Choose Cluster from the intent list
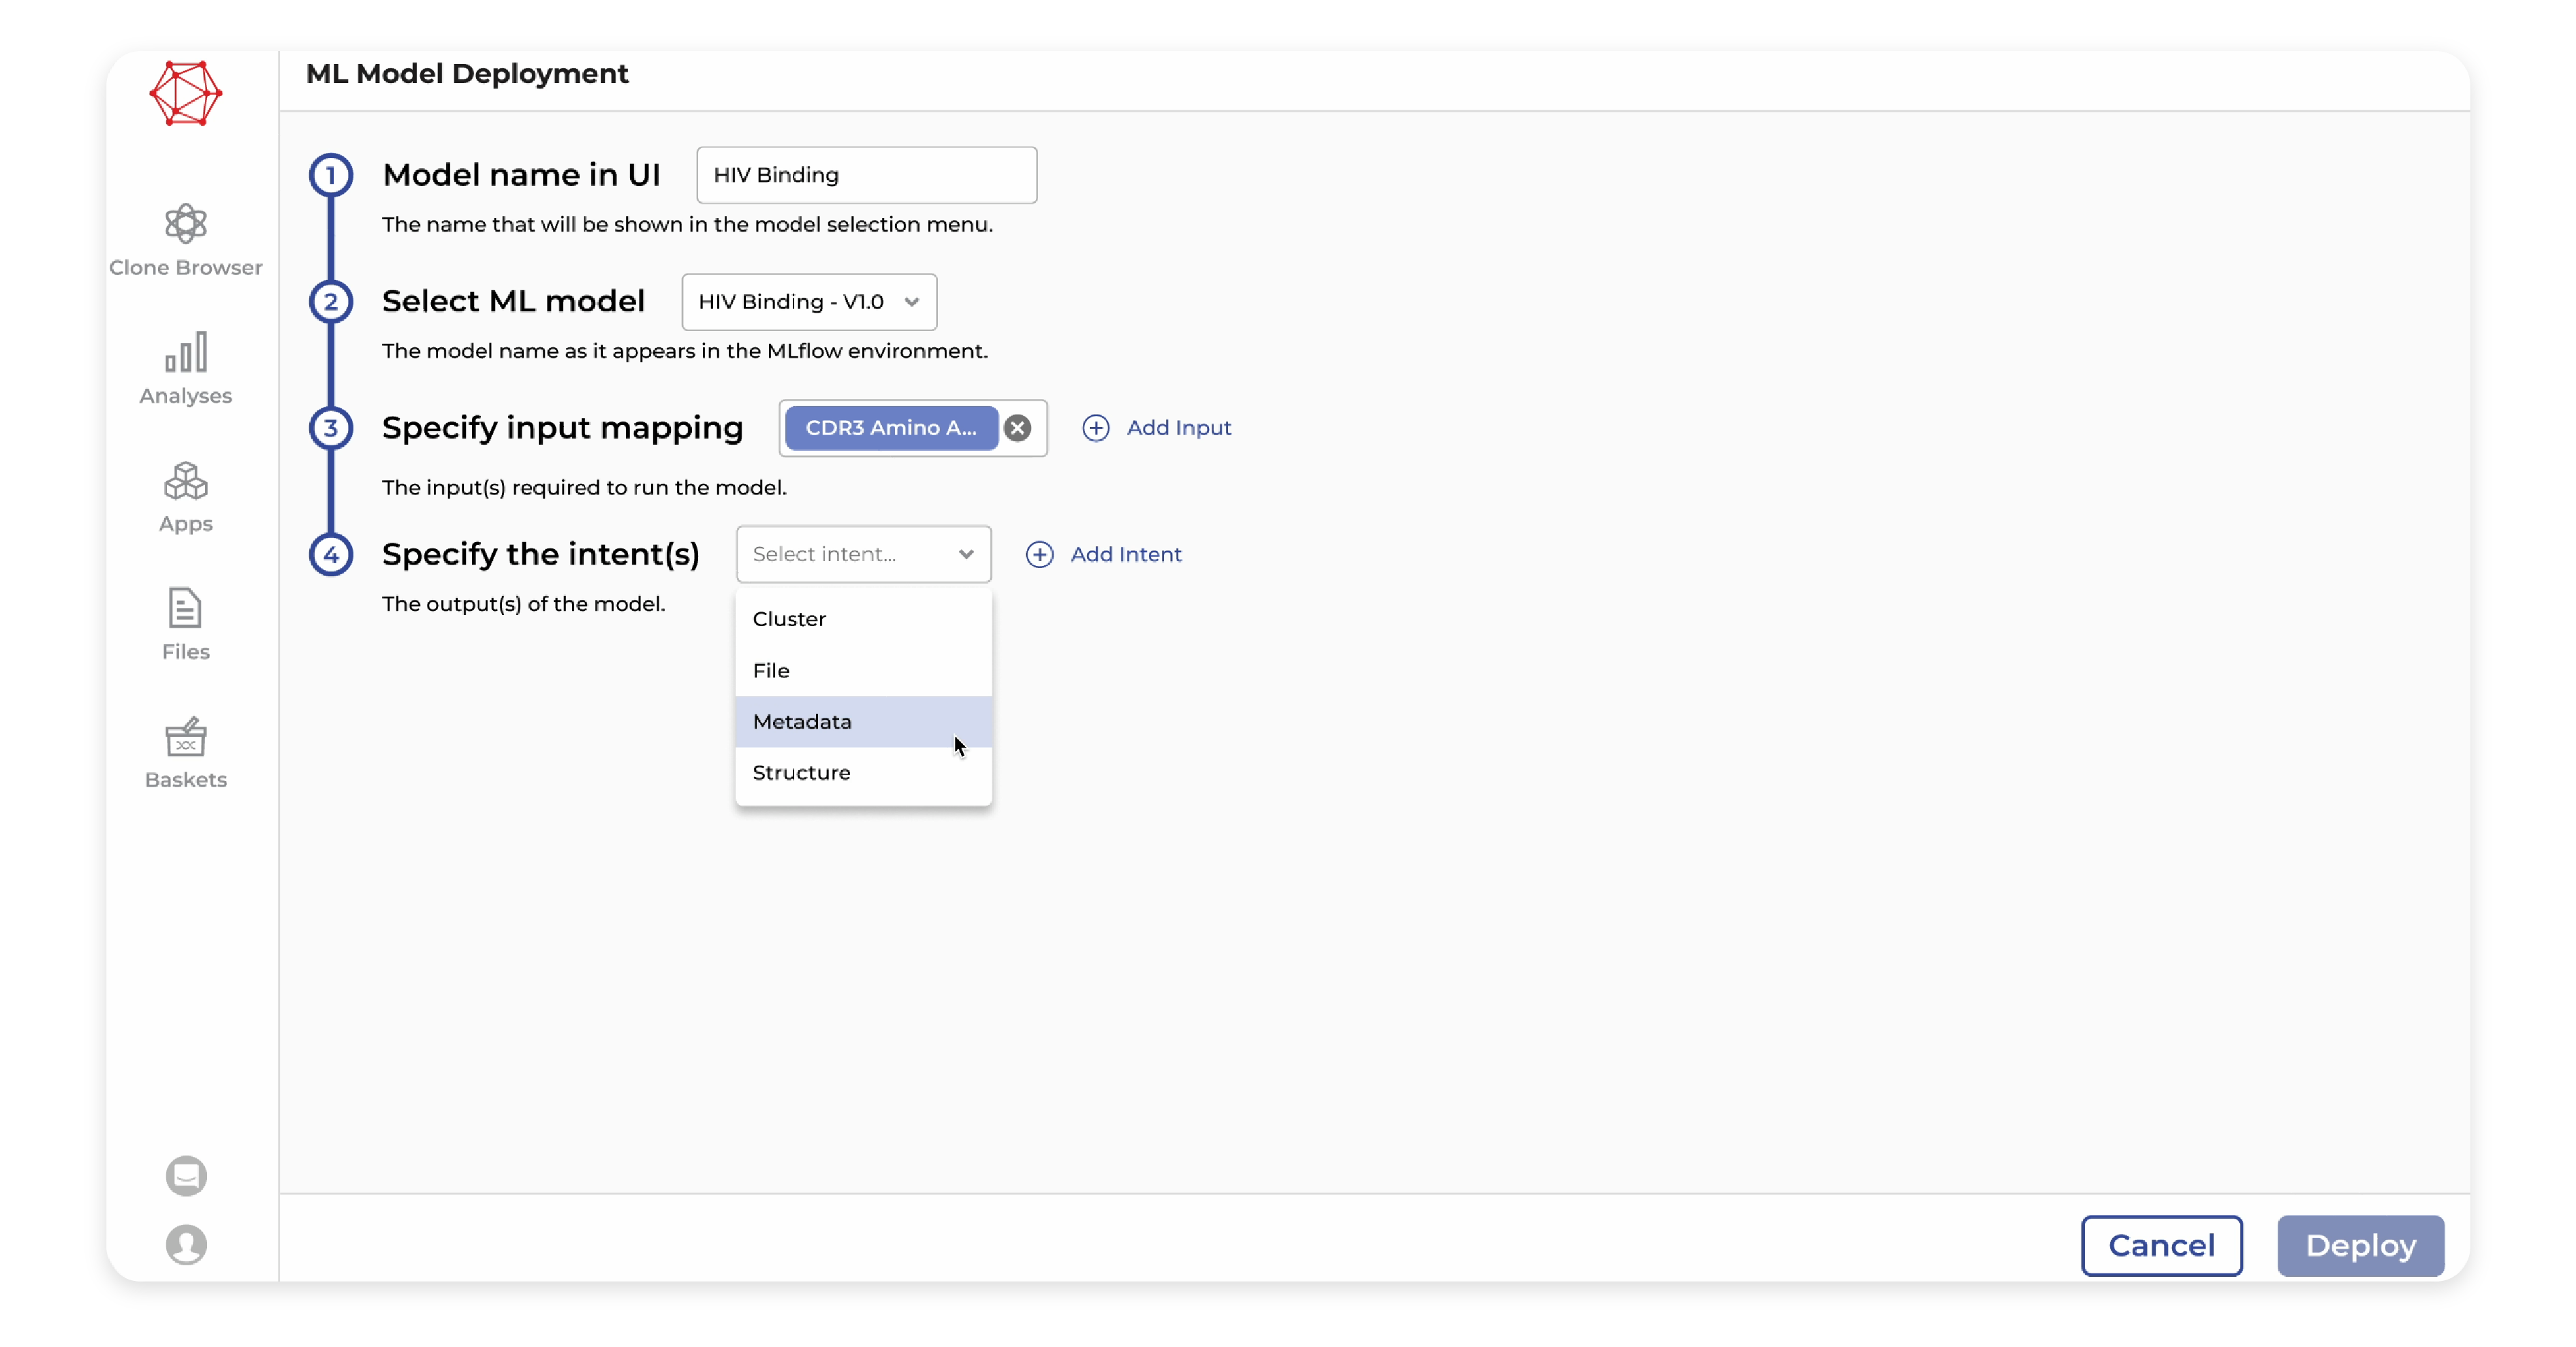Viewport: 2576px width, 1347px height. [x=864, y=619]
